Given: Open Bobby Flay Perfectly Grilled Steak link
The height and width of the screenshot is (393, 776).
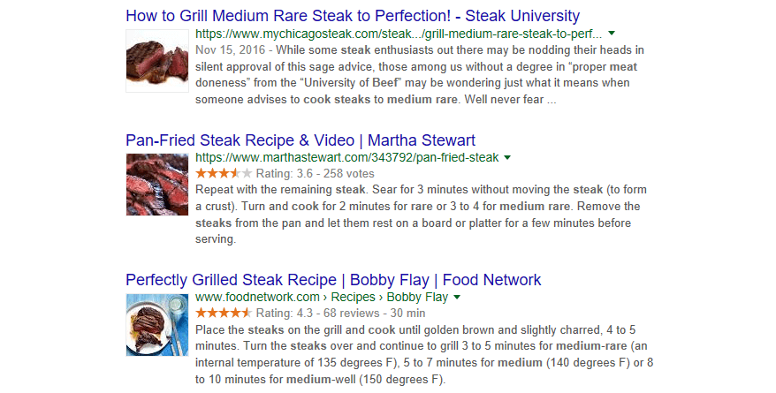Looking at the screenshot, I should click(x=333, y=280).
